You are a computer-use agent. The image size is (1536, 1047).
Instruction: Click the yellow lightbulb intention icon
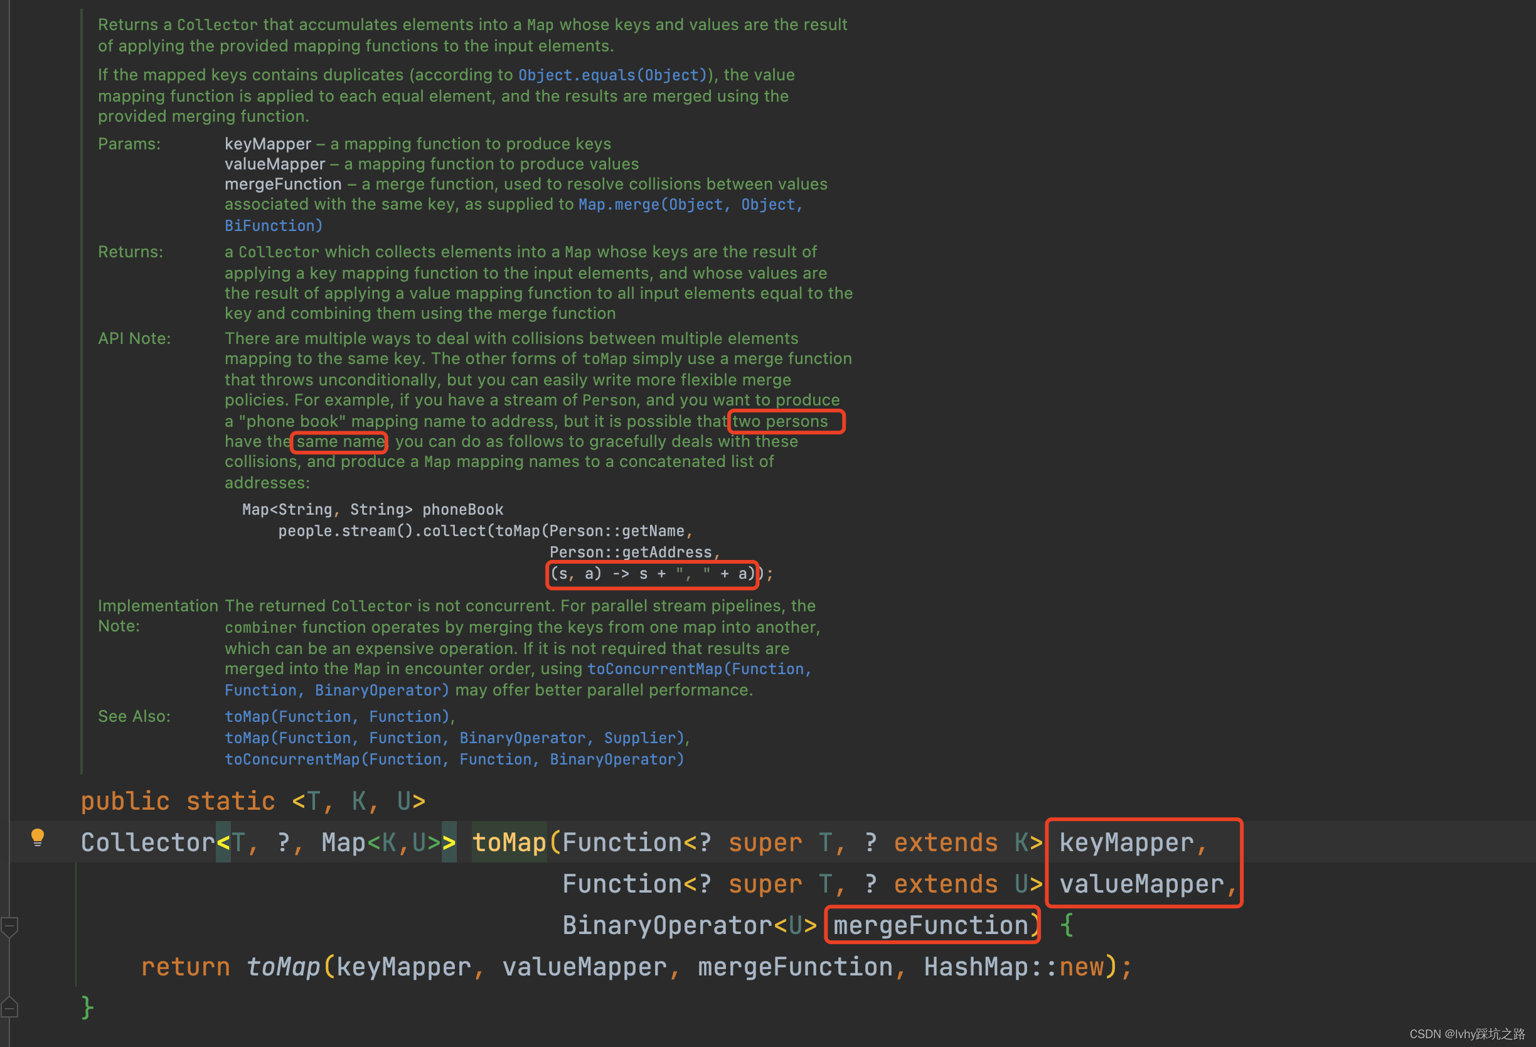click(x=38, y=837)
